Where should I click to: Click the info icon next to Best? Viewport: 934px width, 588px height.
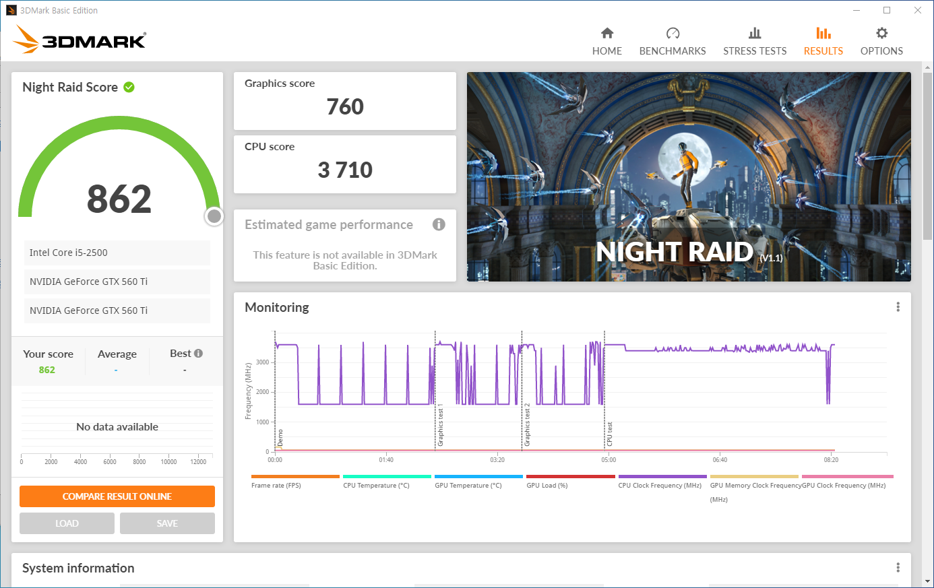click(198, 354)
